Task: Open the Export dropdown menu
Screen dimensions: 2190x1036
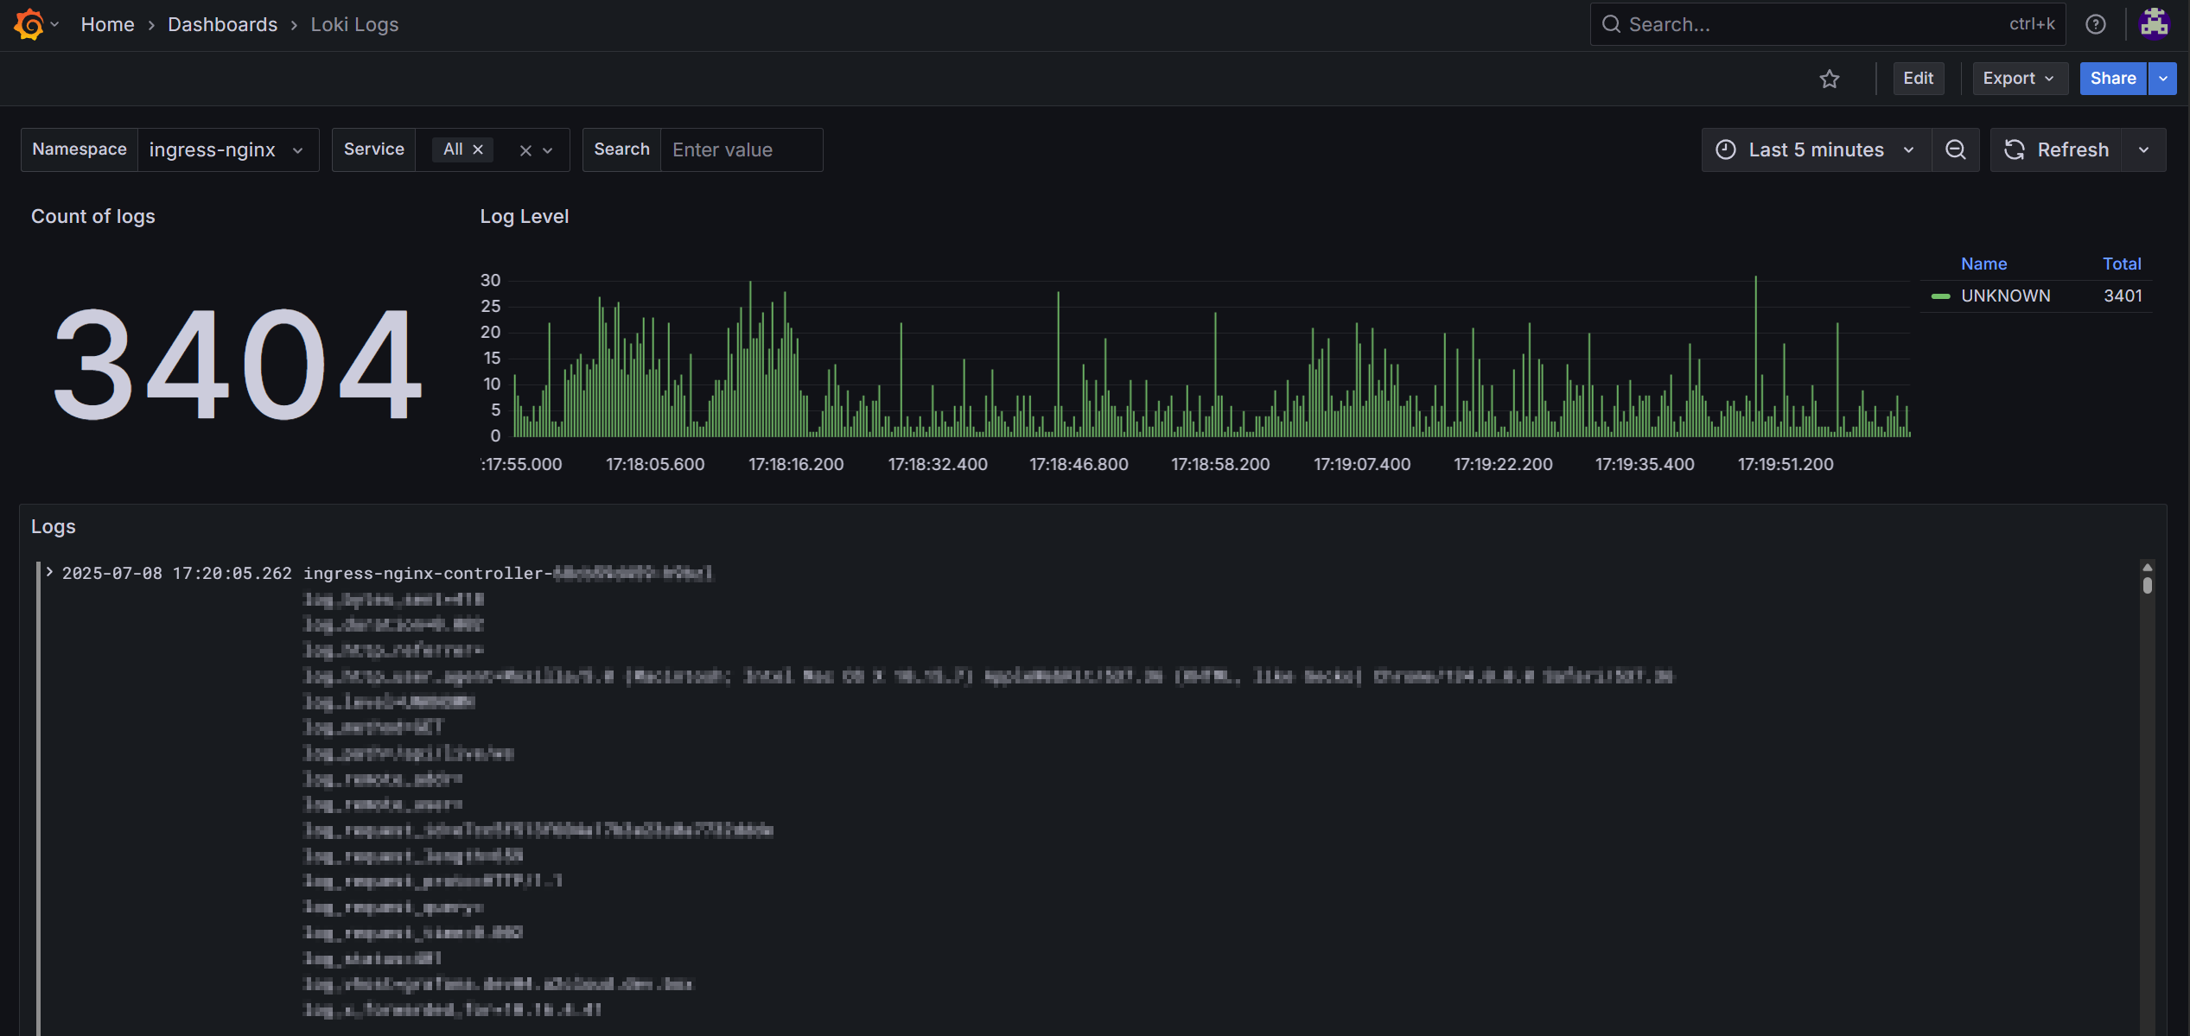Action: tap(2019, 79)
